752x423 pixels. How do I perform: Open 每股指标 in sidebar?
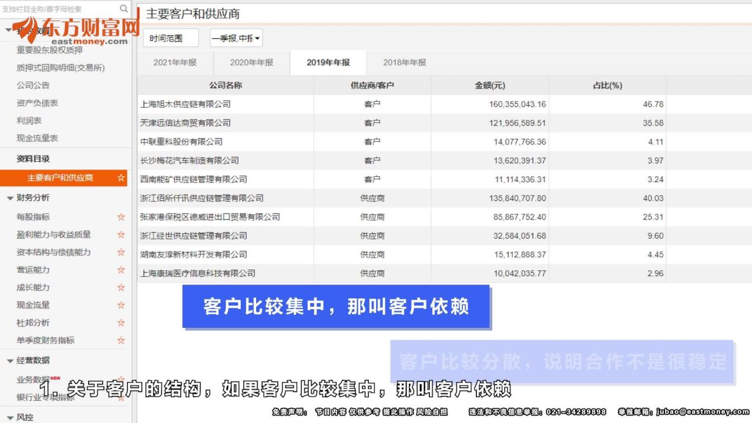[x=33, y=217]
